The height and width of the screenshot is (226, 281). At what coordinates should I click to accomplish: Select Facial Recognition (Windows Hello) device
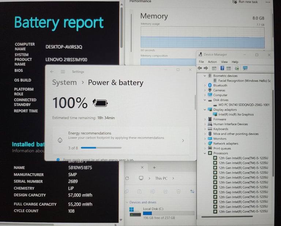[x=244, y=80]
